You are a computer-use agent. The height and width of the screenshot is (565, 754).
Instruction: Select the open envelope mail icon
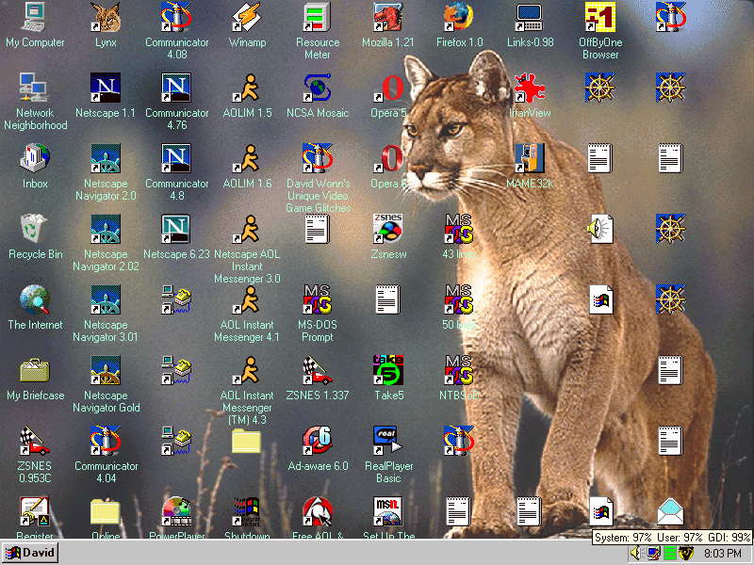tap(671, 511)
